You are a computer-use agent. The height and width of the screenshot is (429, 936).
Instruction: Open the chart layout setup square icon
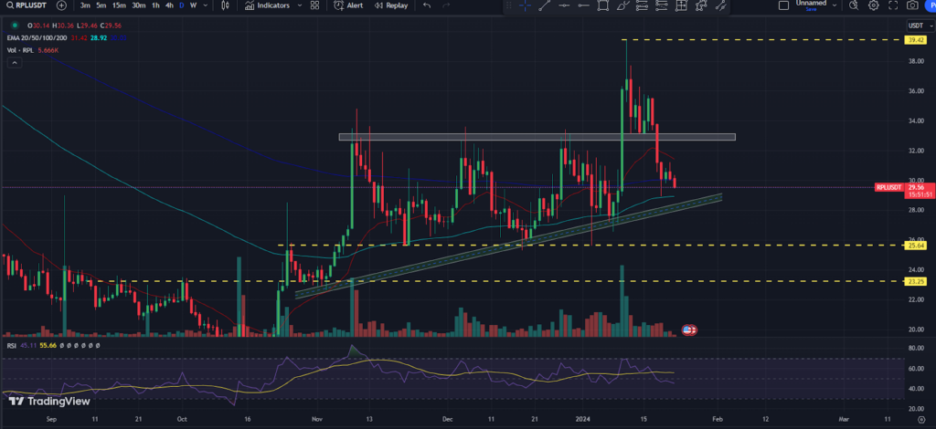783,5
